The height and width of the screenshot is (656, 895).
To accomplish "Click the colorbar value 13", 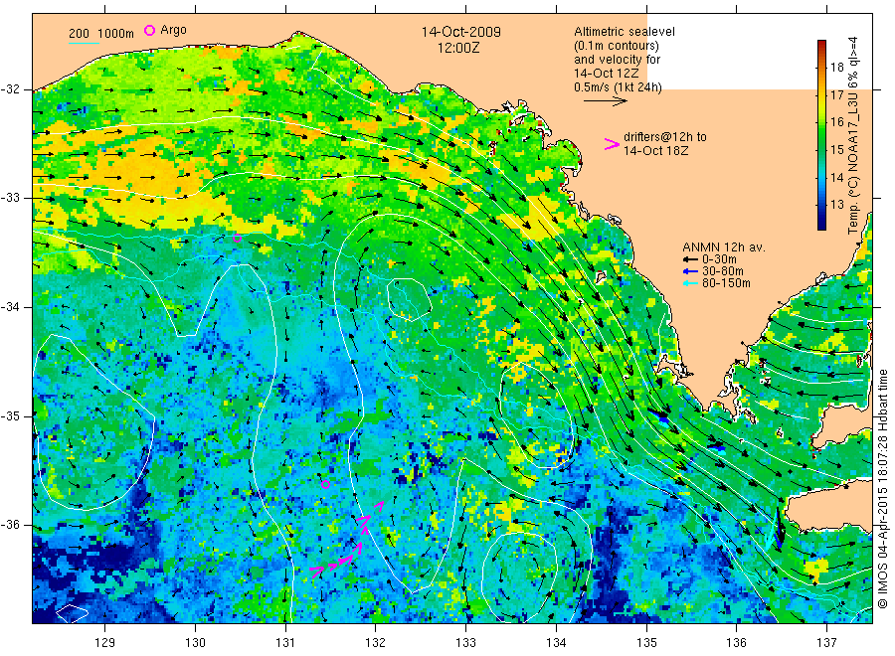I will [836, 205].
